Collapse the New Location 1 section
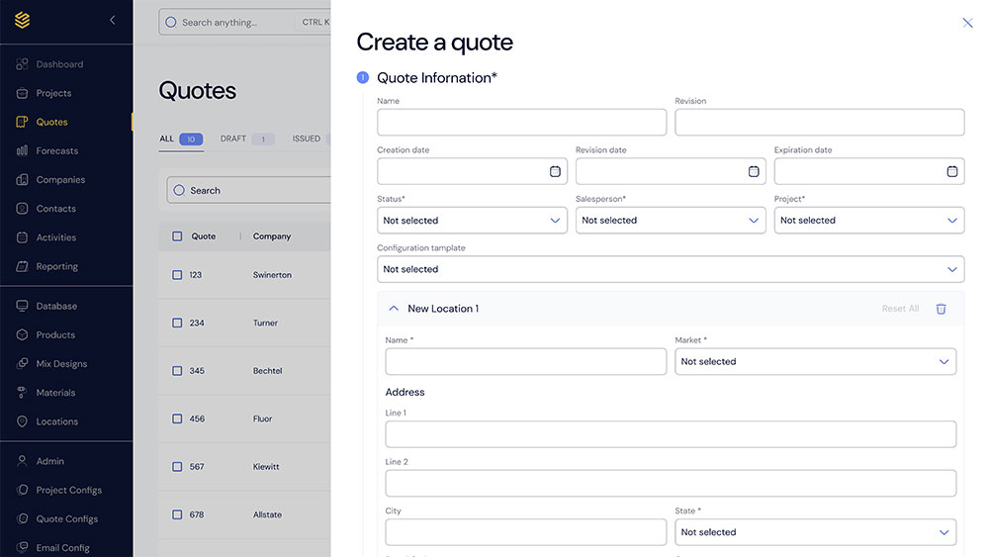 [394, 309]
